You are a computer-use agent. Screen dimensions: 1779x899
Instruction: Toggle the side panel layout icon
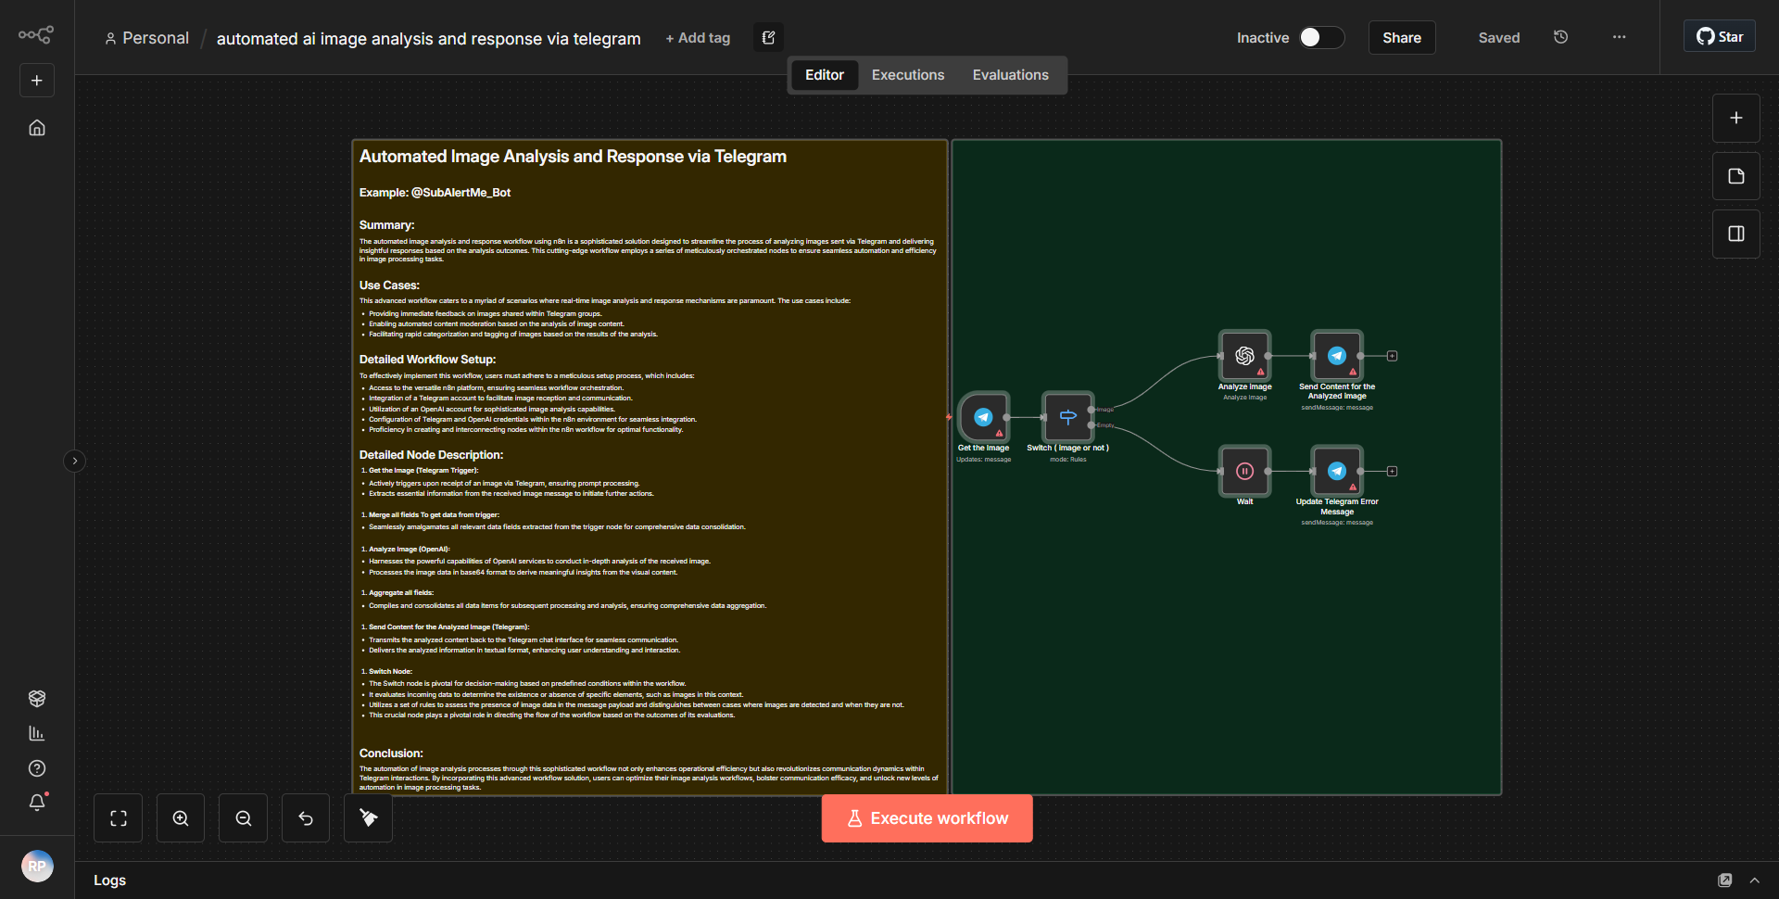point(1735,234)
